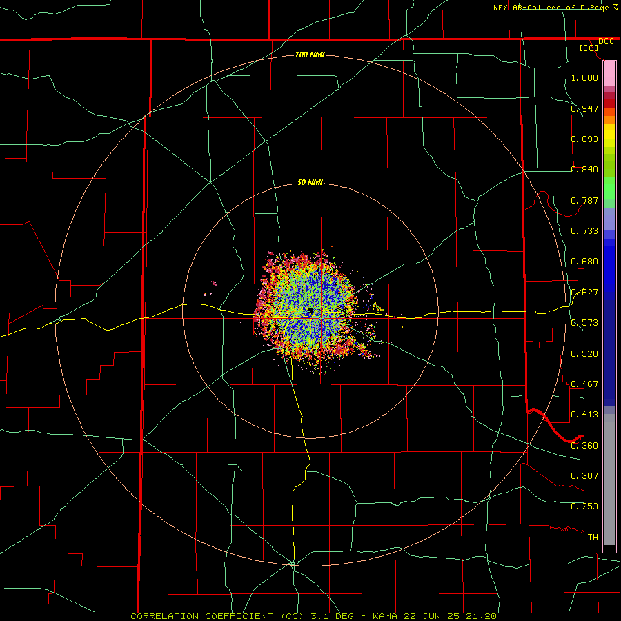The image size is (621, 621).
Task: Click the 1.000 legend value
Action: tap(584, 77)
